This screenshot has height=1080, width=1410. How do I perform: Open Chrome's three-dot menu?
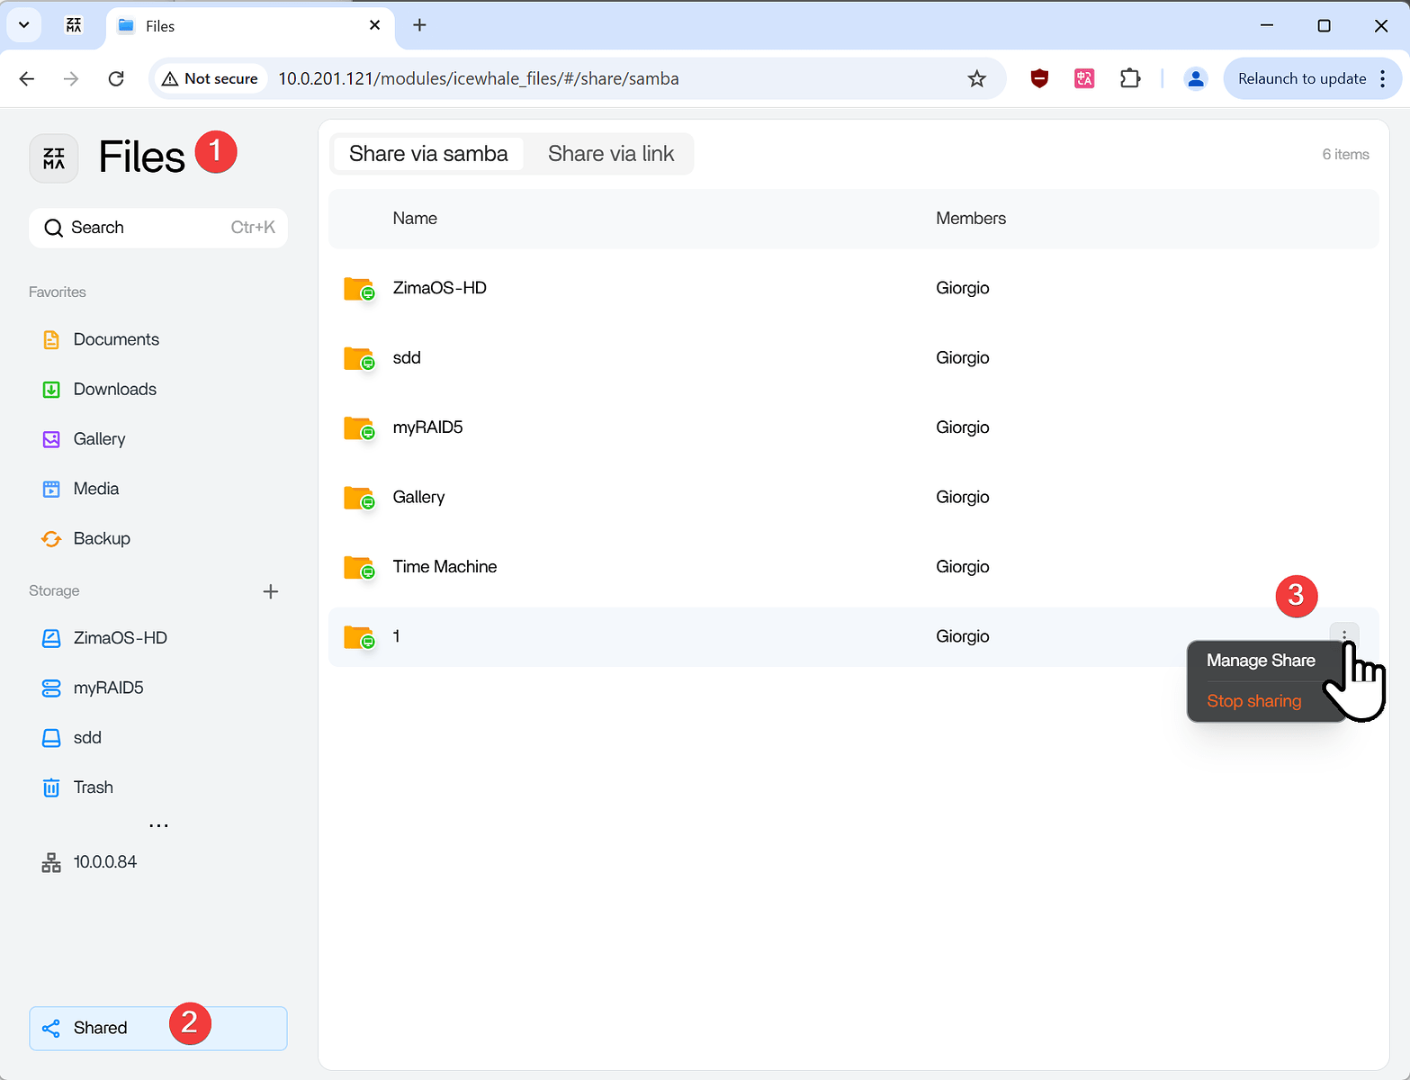tap(1383, 79)
